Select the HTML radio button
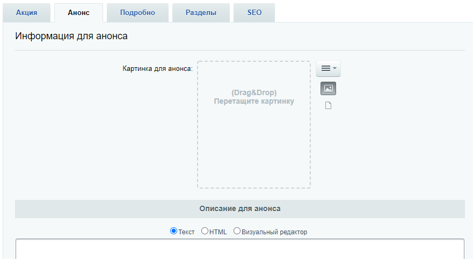The width and height of the screenshot is (473, 259). tap(205, 231)
